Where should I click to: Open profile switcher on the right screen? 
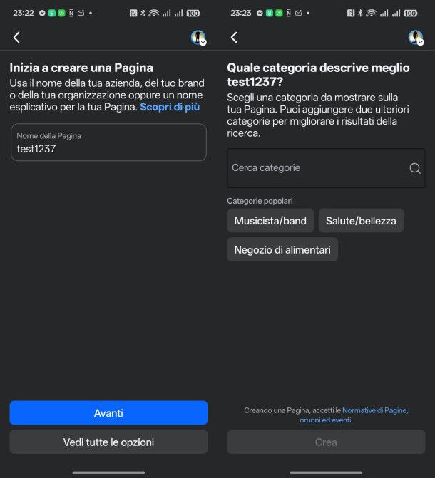(x=416, y=38)
